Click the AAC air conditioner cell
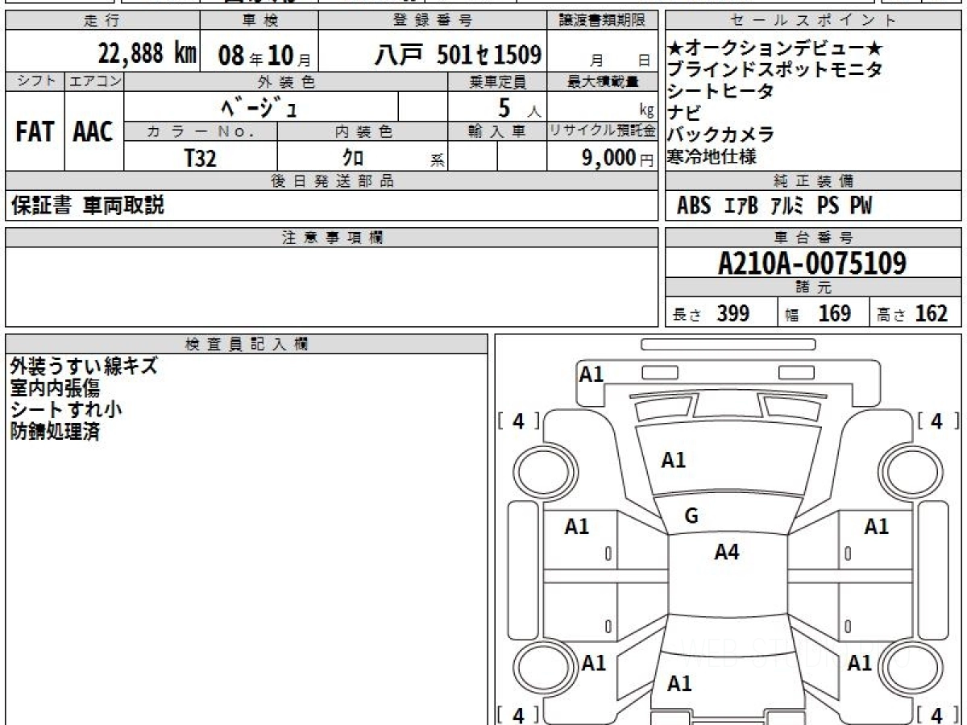 pyautogui.click(x=93, y=131)
